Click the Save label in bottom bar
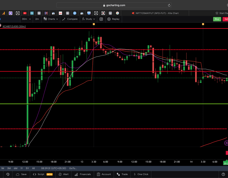The width and height of the screenshot is (228, 178). coord(24,174)
